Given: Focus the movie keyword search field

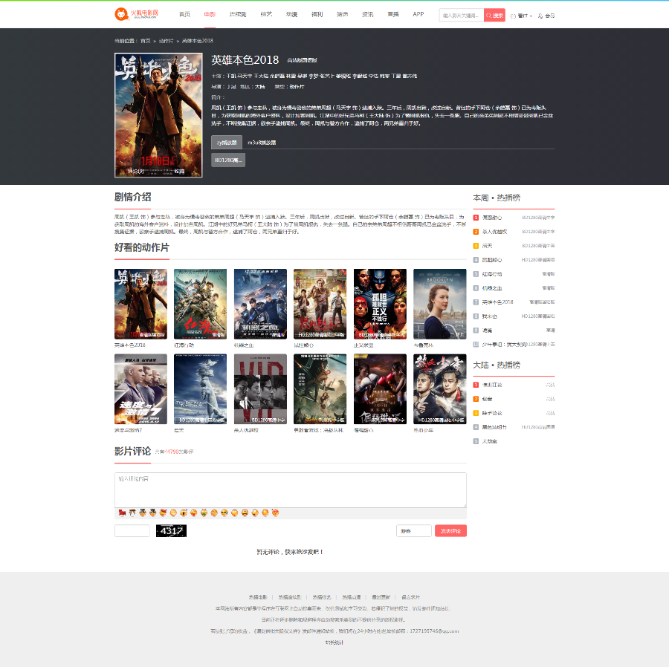Looking at the screenshot, I should pos(461,16).
